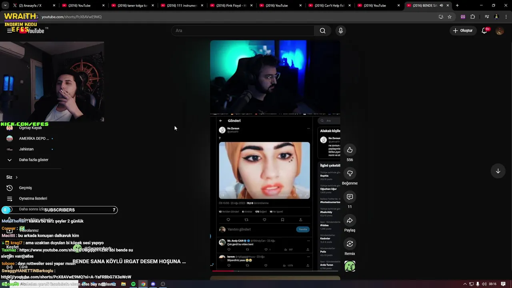Viewport: 512px width, 288px height.
Task: Mute audio on the BENDE SA tab
Action: tap(441, 6)
